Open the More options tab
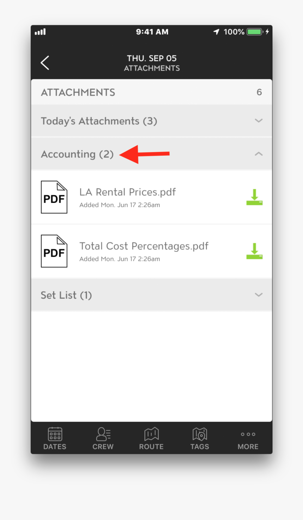Viewport: 303px width, 520px height. pos(248,438)
